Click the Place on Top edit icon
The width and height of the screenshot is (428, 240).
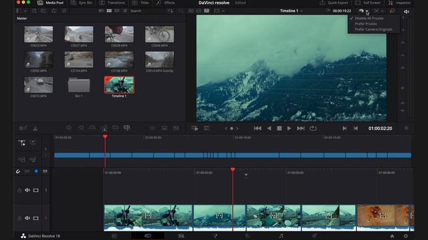(x=116, y=128)
